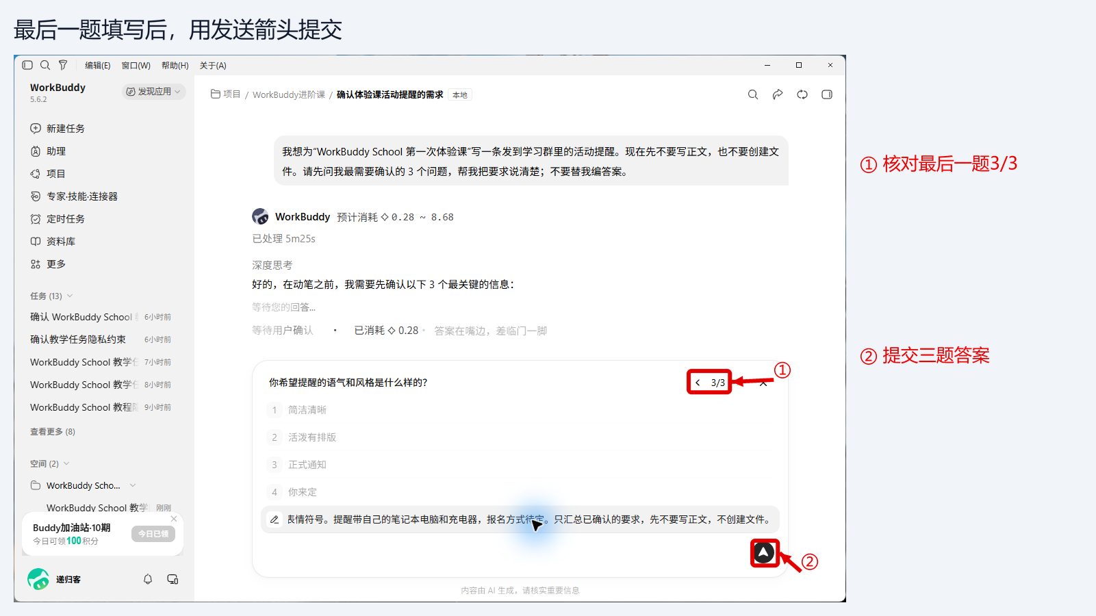Toggle the sidebar panel icon in title bar
The image size is (1096, 616).
click(27, 65)
